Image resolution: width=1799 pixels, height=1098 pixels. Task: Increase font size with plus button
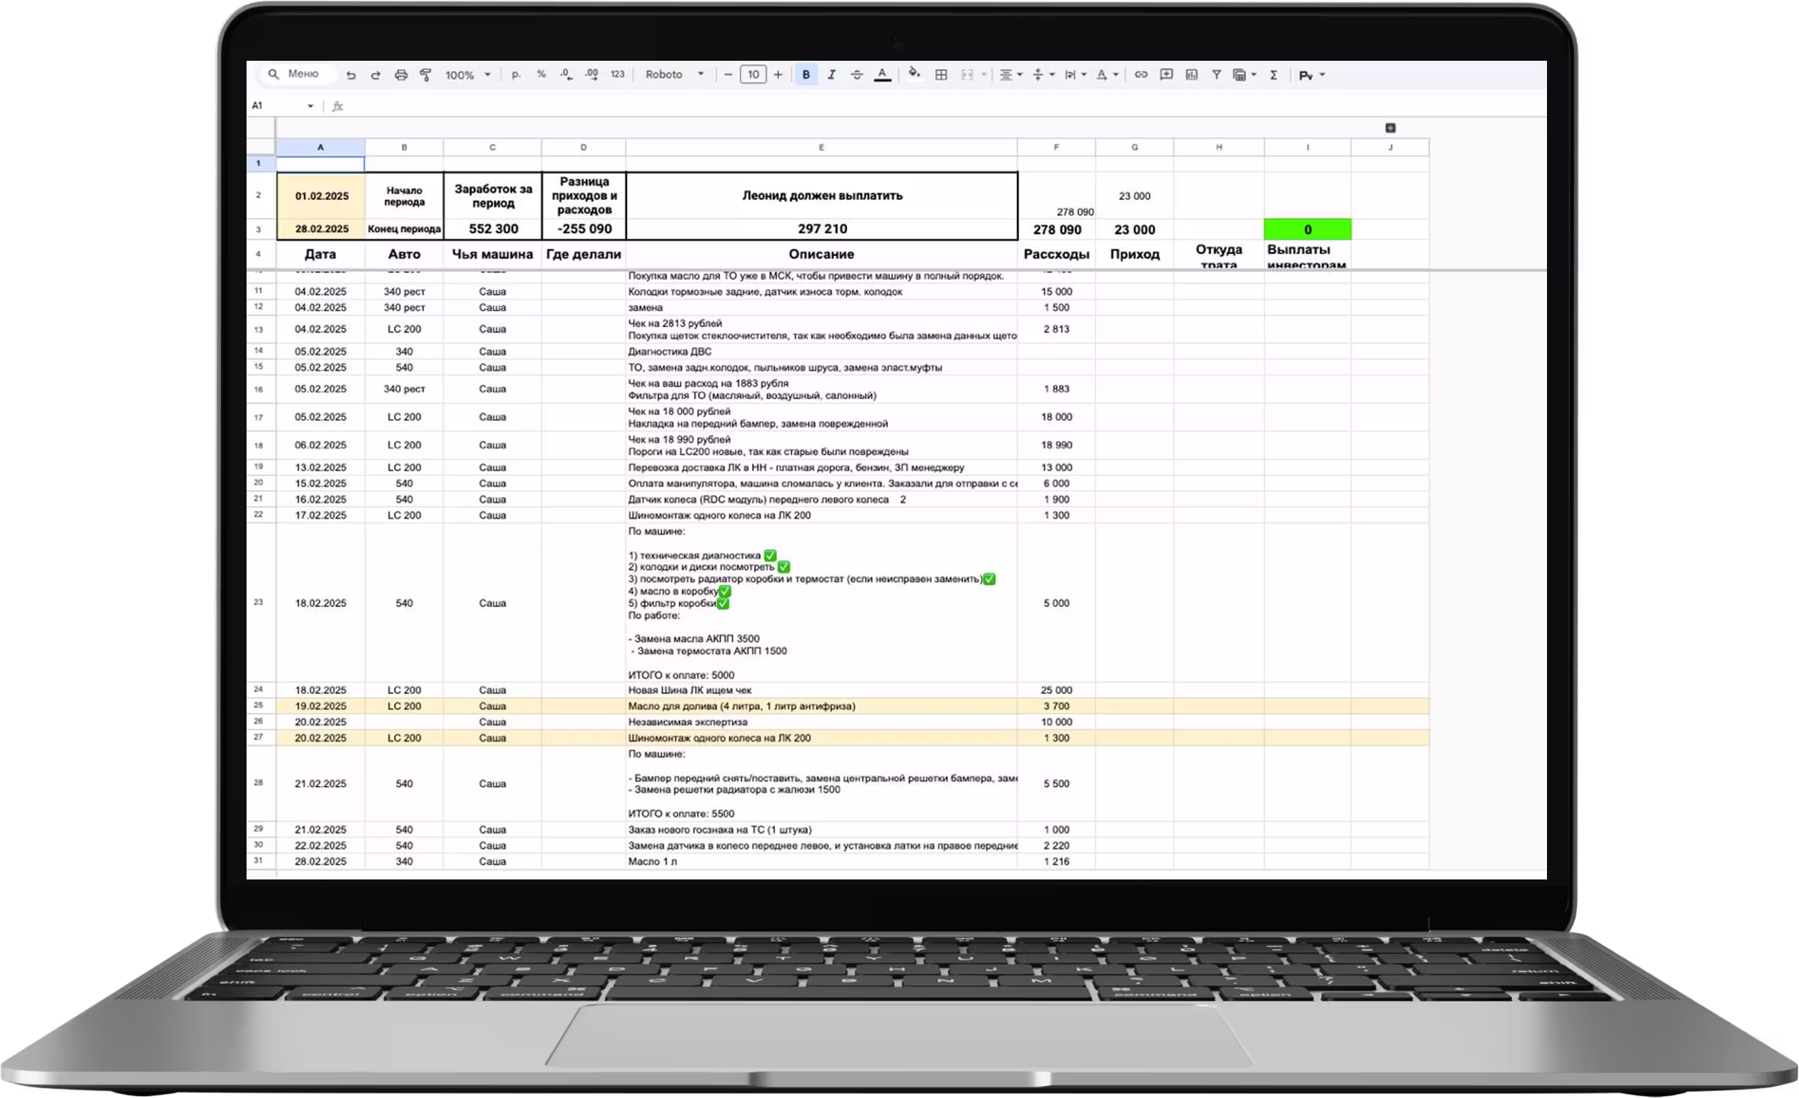click(779, 74)
